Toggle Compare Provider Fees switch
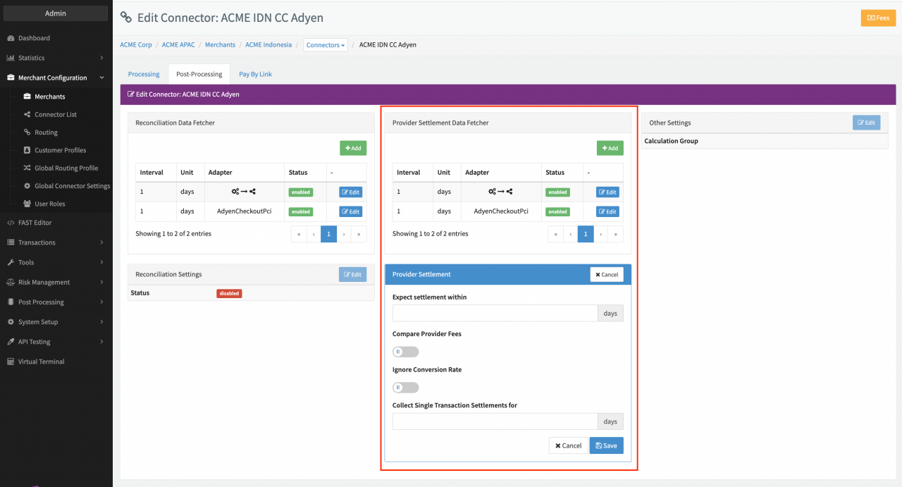This screenshot has width=902, height=487. click(x=405, y=352)
